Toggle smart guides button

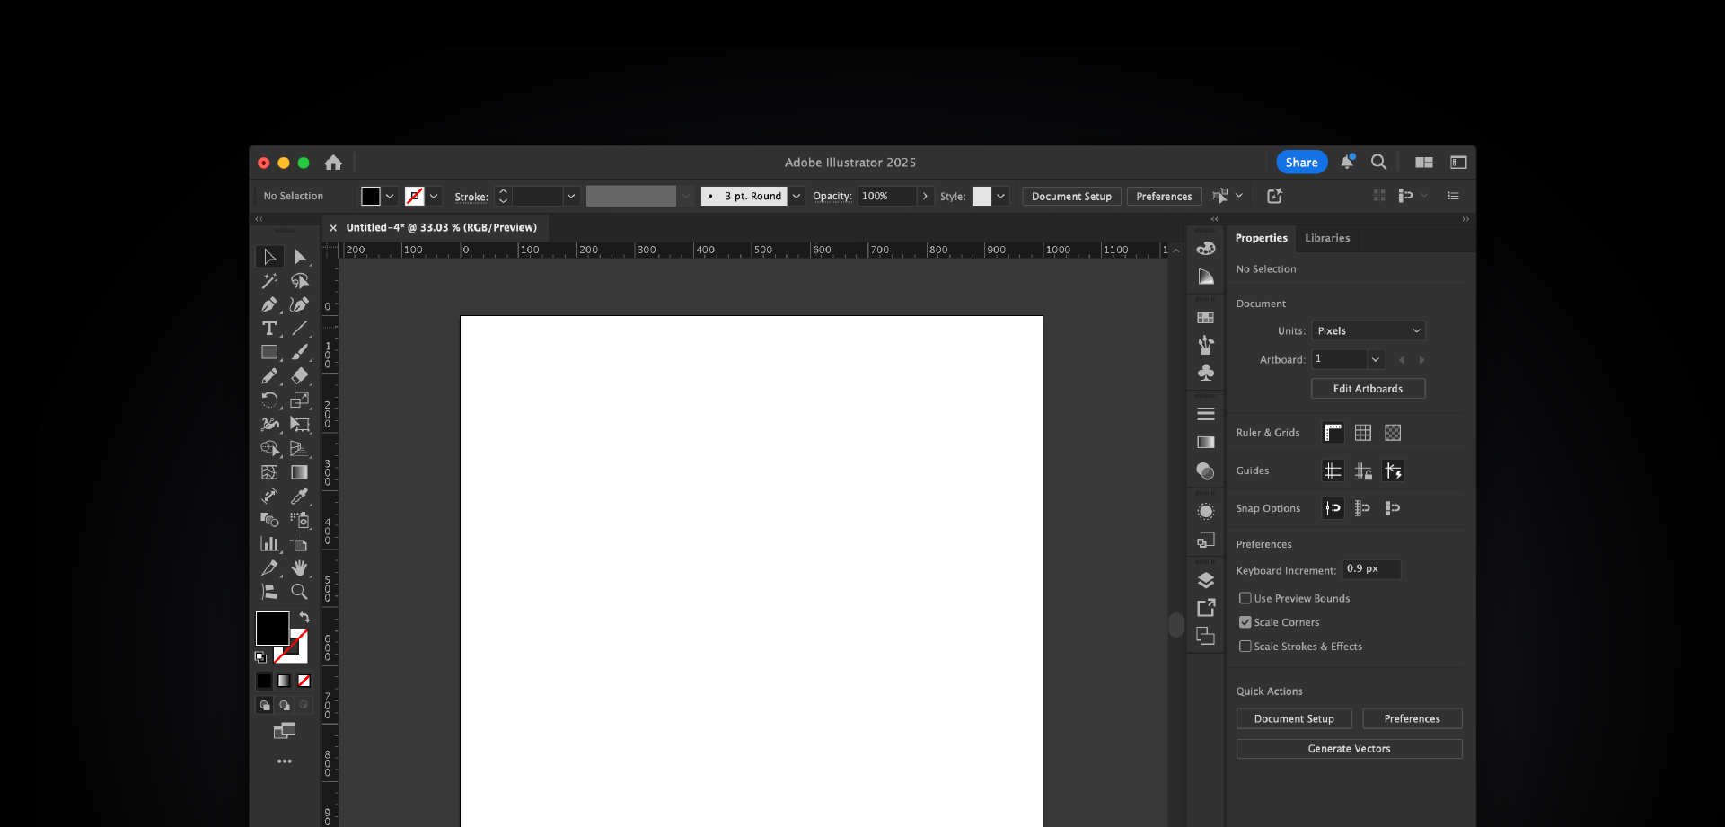1393,471
